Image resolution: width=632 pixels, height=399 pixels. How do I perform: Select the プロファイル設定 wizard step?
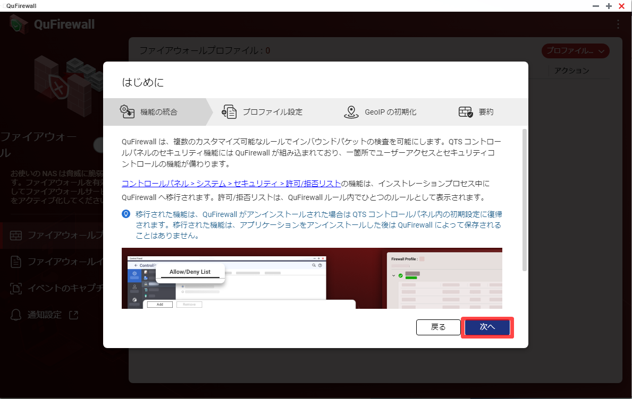point(262,112)
